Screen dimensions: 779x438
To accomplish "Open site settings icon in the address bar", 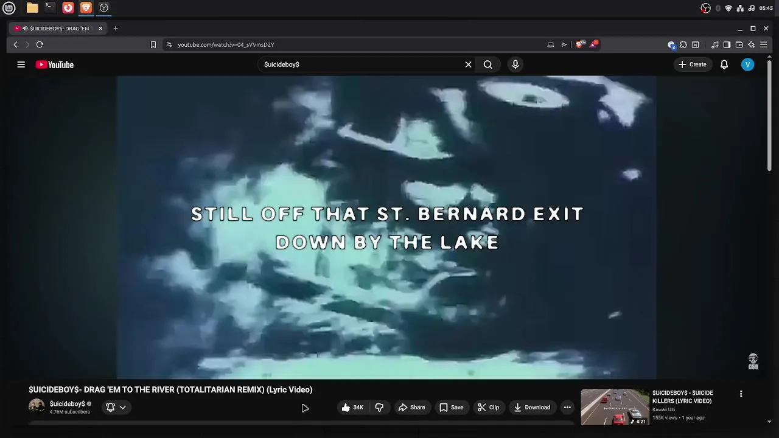I will pyautogui.click(x=169, y=44).
